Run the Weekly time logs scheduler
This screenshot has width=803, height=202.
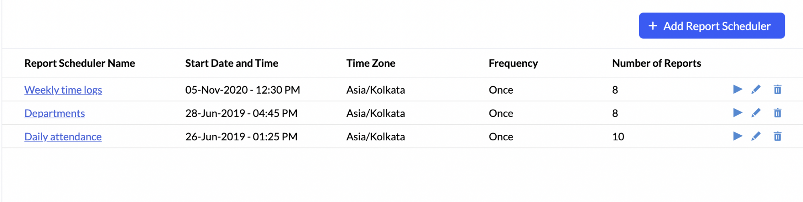pyautogui.click(x=738, y=89)
